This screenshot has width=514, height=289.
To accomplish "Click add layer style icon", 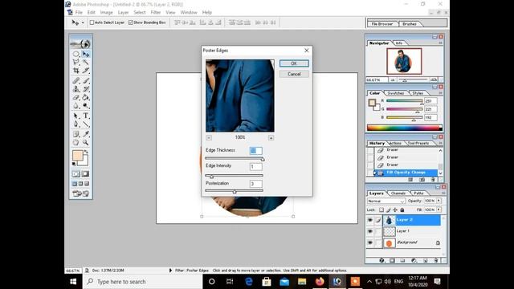I will tap(381, 260).
